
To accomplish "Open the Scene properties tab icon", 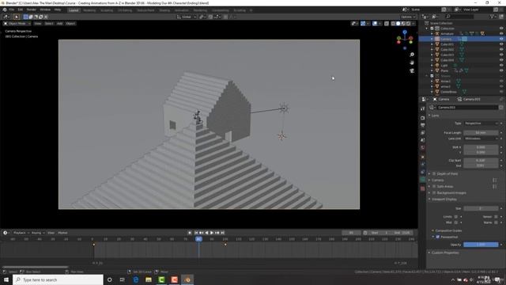I will click(x=423, y=140).
